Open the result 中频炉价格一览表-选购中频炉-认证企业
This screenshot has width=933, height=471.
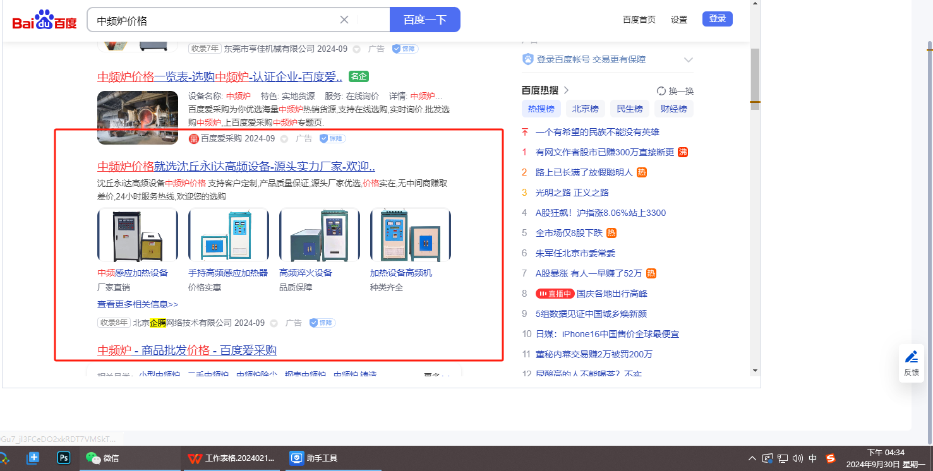(220, 77)
